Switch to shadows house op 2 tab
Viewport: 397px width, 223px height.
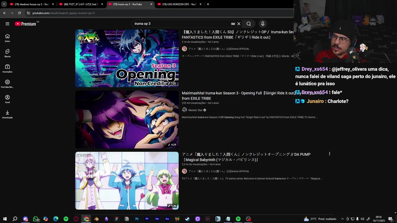coord(32,4)
